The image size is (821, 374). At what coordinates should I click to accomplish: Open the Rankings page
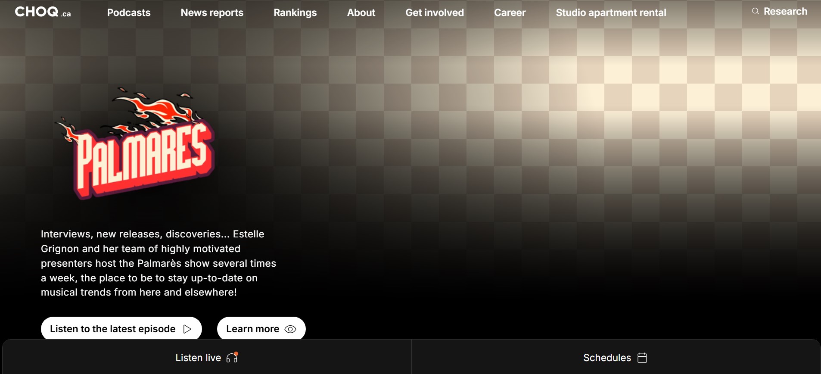coord(295,12)
